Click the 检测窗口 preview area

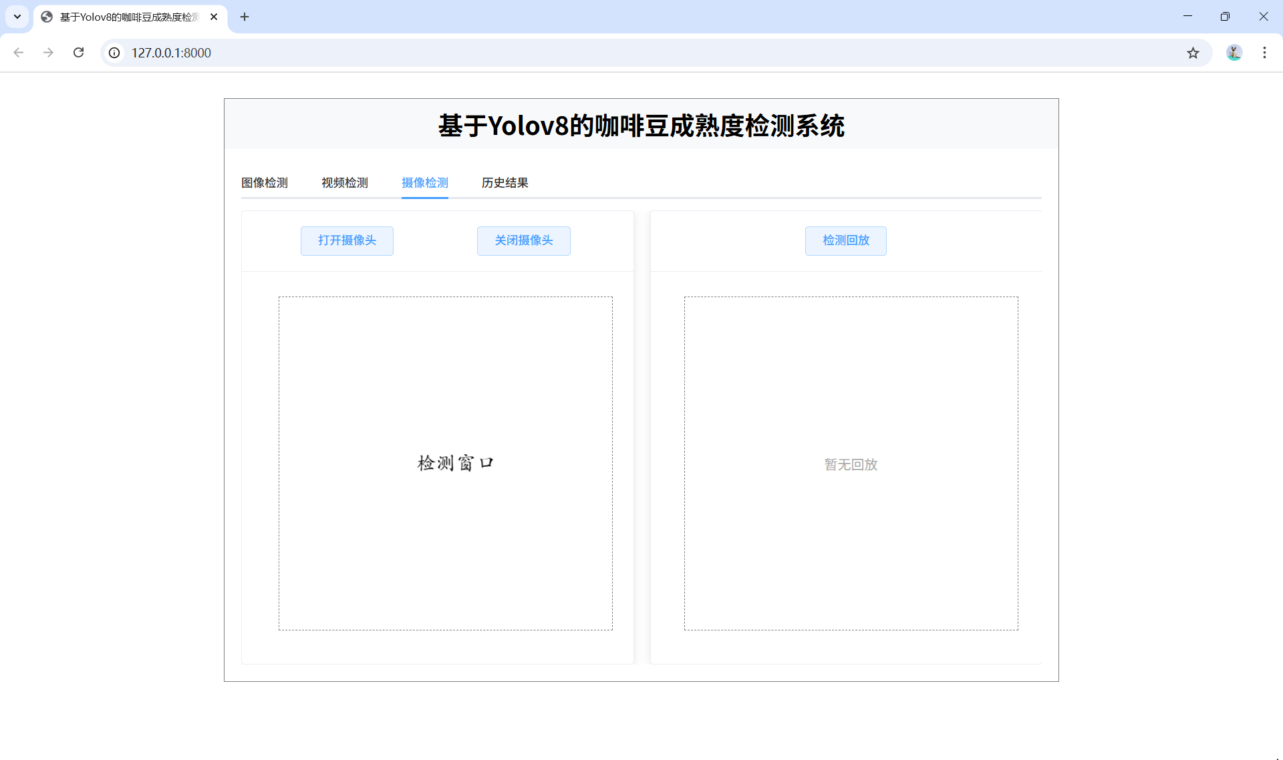tap(446, 463)
